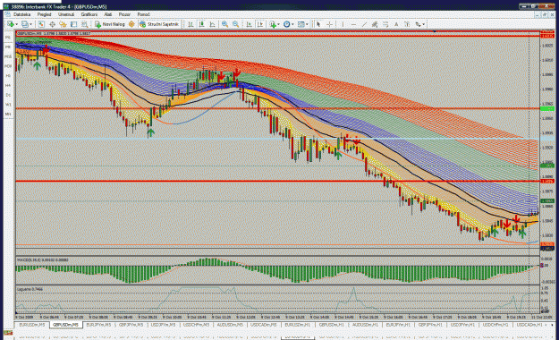Screen dimensions: 559x340
Task: Select the H4 timeframe side button
Action: coord(8,85)
